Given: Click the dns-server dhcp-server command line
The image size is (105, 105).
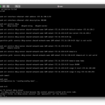Looking at the screenshot, I should 45,33.
